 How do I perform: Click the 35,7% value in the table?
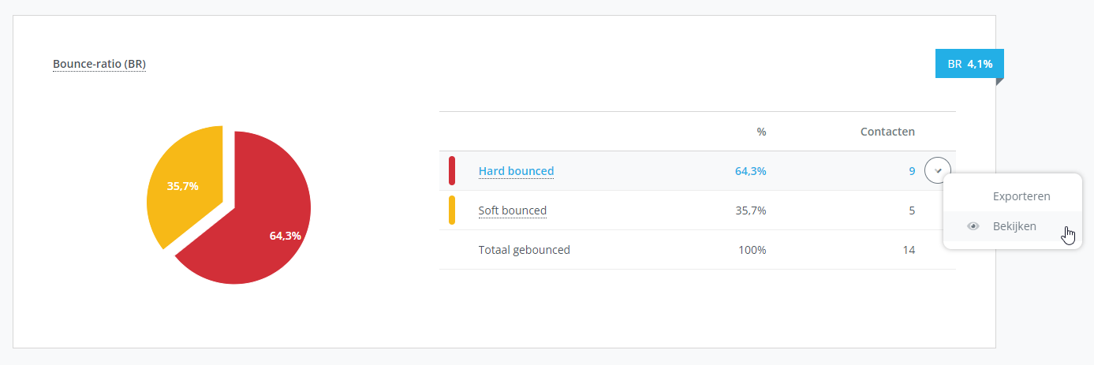750,210
